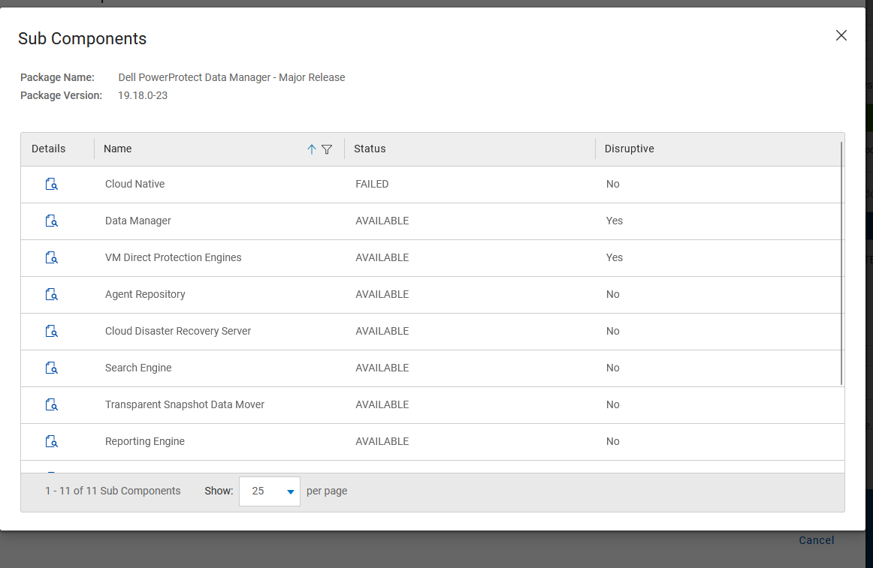Image resolution: width=873 pixels, height=568 pixels.
Task: Click details icon for Agent Repository
Action: tap(51, 295)
